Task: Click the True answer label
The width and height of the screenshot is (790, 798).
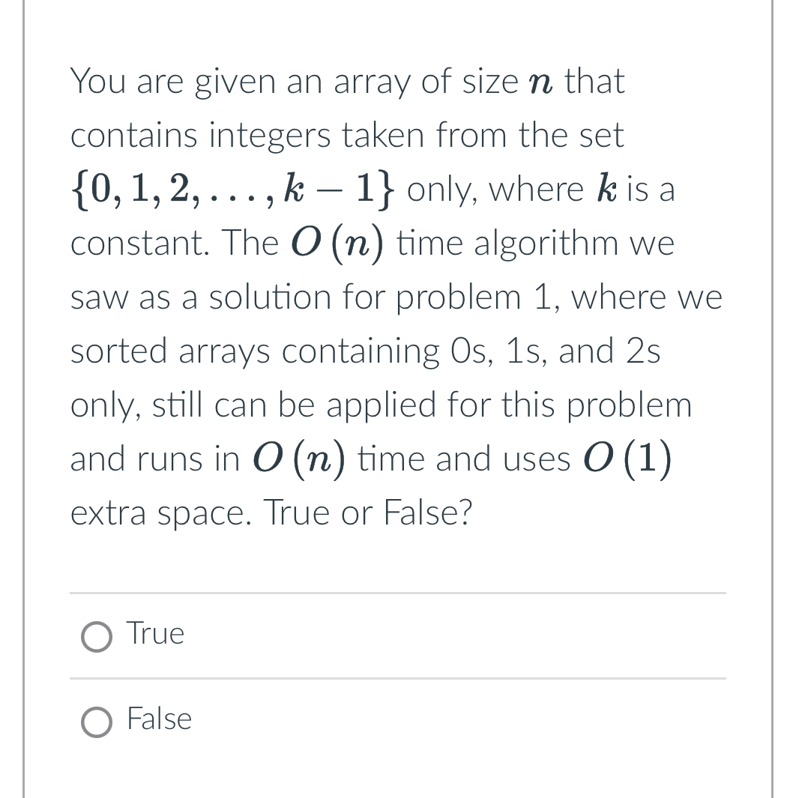Action: point(154,633)
